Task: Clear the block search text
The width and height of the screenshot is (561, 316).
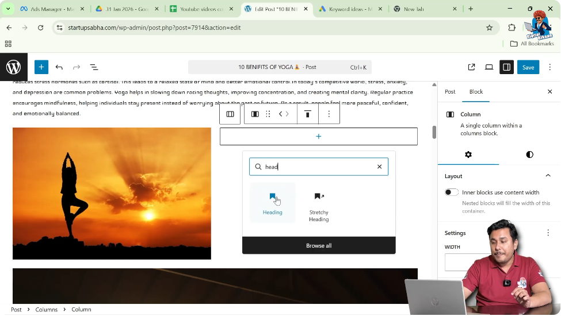Action: (x=379, y=167)
